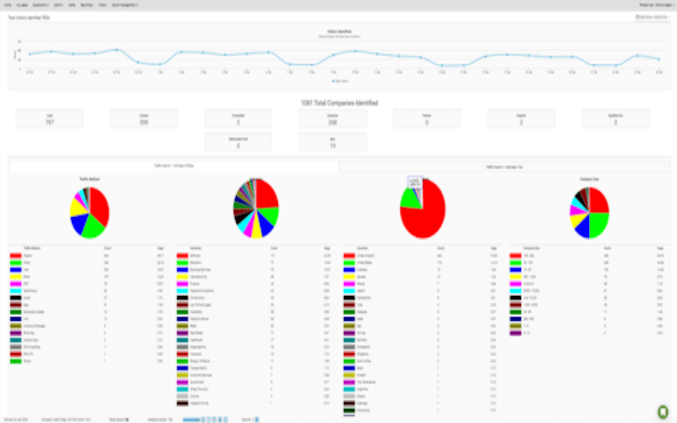Open the Reporting menu
The height and width of the screenshot is (423, 677).
[87, 5]
